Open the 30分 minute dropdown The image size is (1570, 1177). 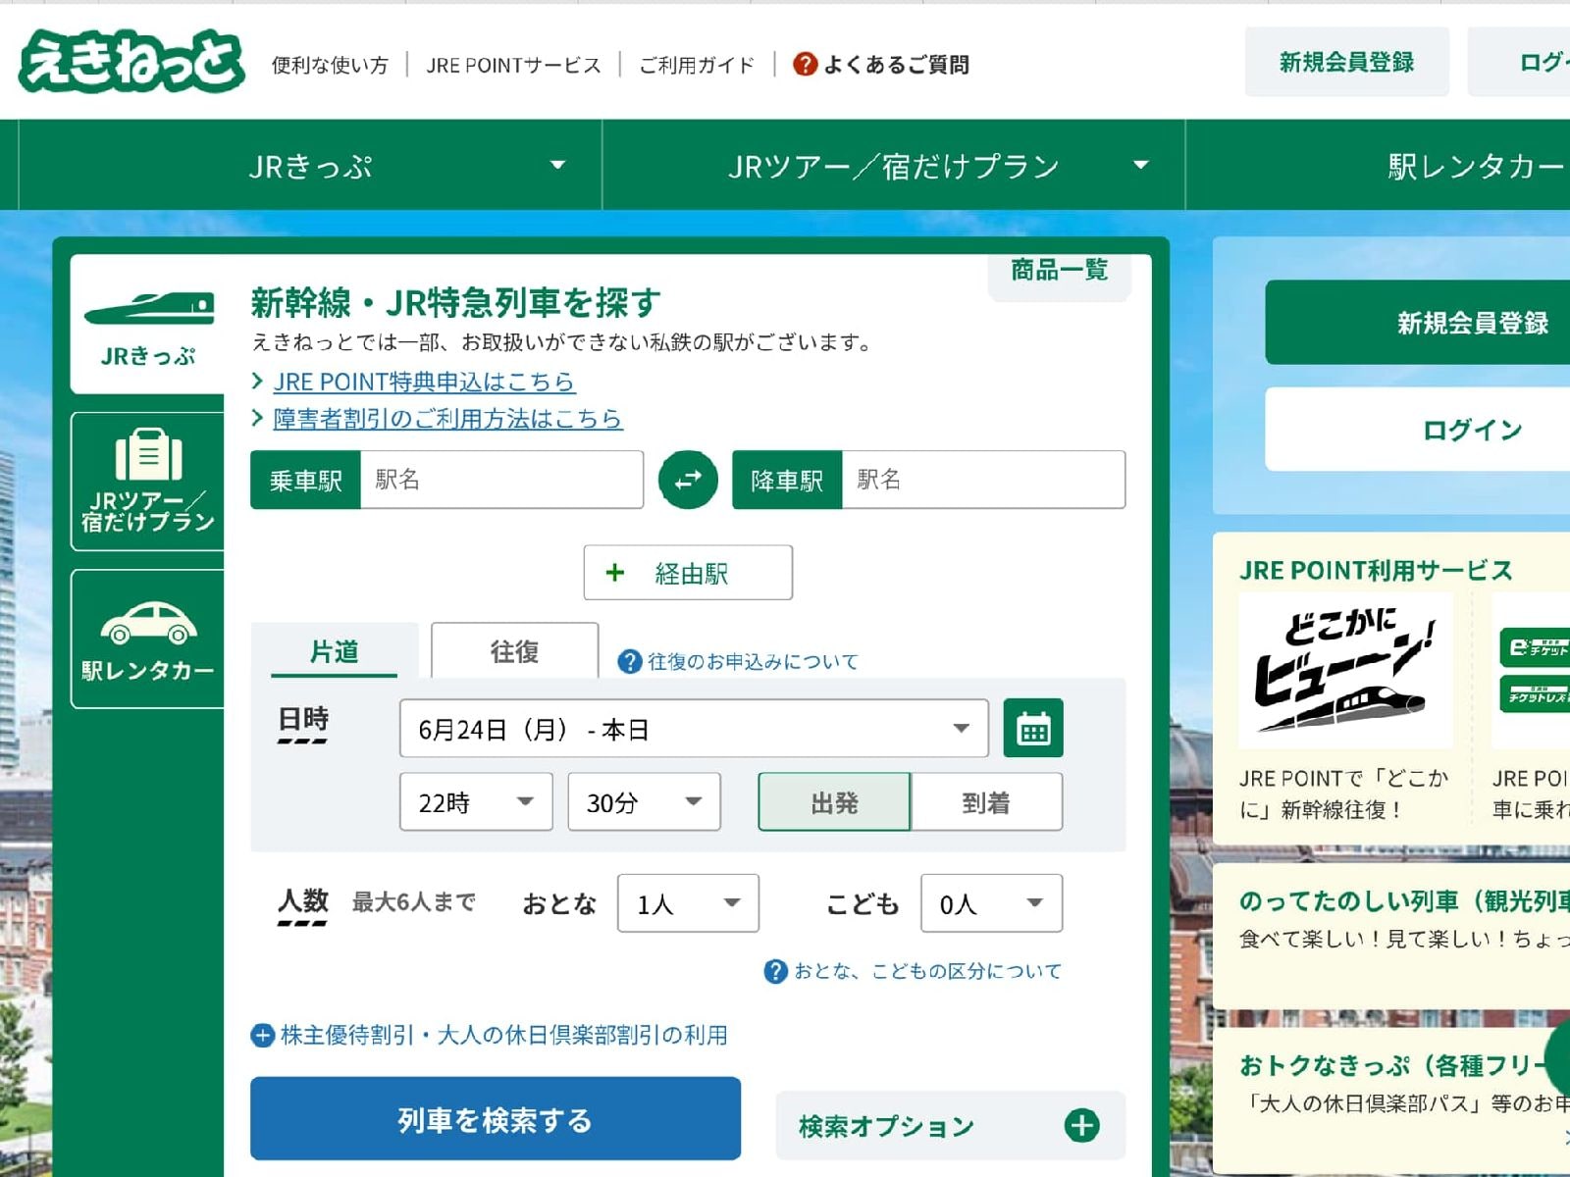pyautogui.click(x=644, y=802)
